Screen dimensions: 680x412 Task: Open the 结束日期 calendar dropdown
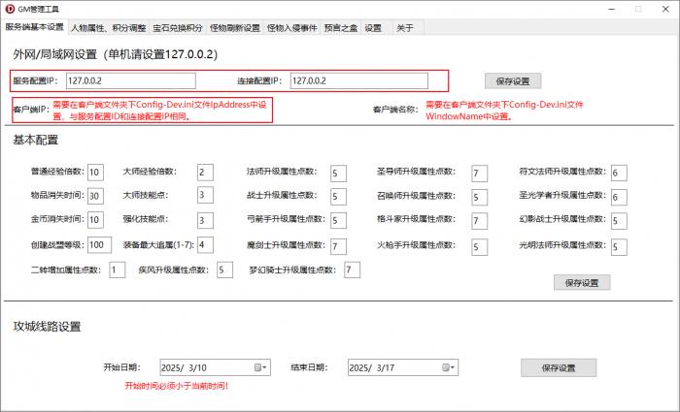[x=449, y=367]
